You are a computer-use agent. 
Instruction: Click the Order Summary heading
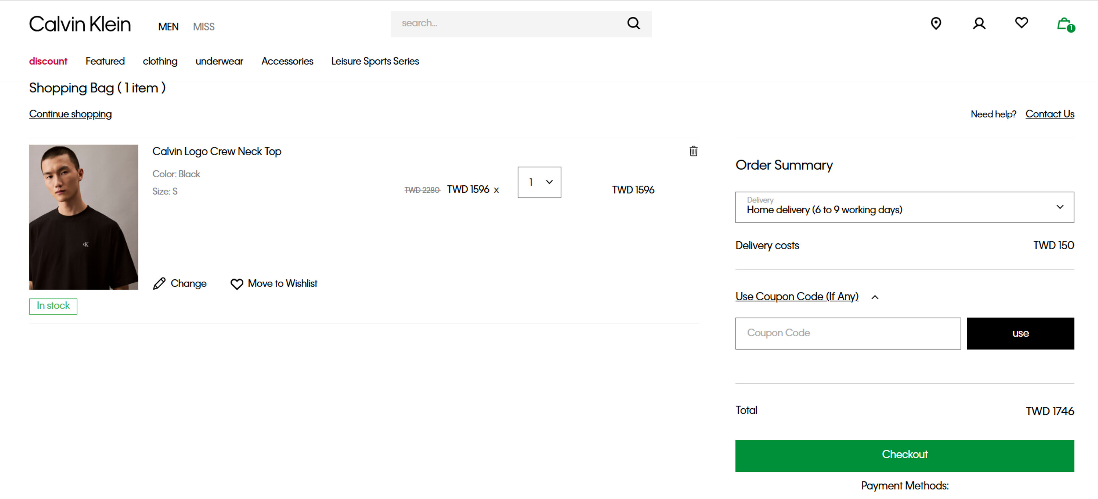pyautogui.click(x=784, y=165)
